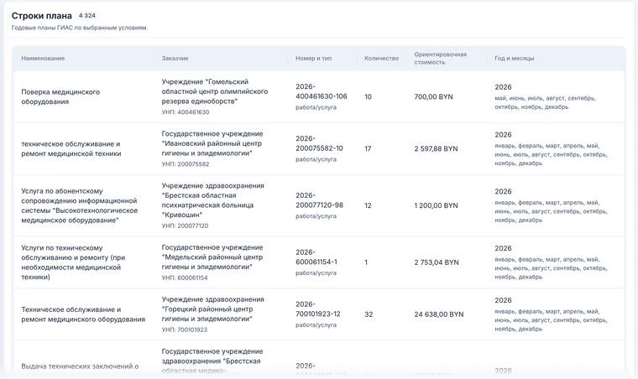Click quantity '17' in the Ивановский row

[368, 148]
